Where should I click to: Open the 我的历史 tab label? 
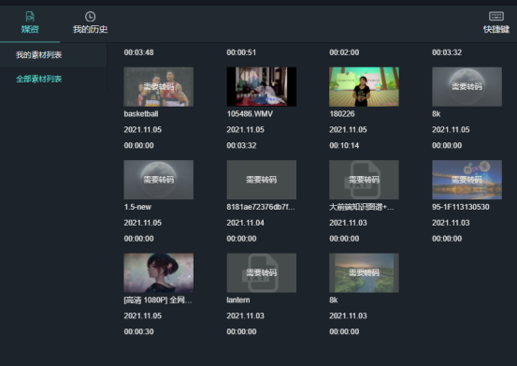point(90,29)
